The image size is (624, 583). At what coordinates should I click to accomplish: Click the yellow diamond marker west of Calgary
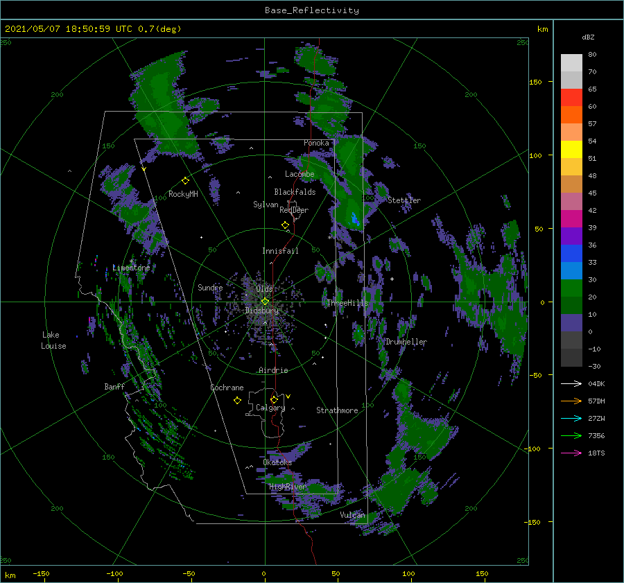tap(237, 401)
